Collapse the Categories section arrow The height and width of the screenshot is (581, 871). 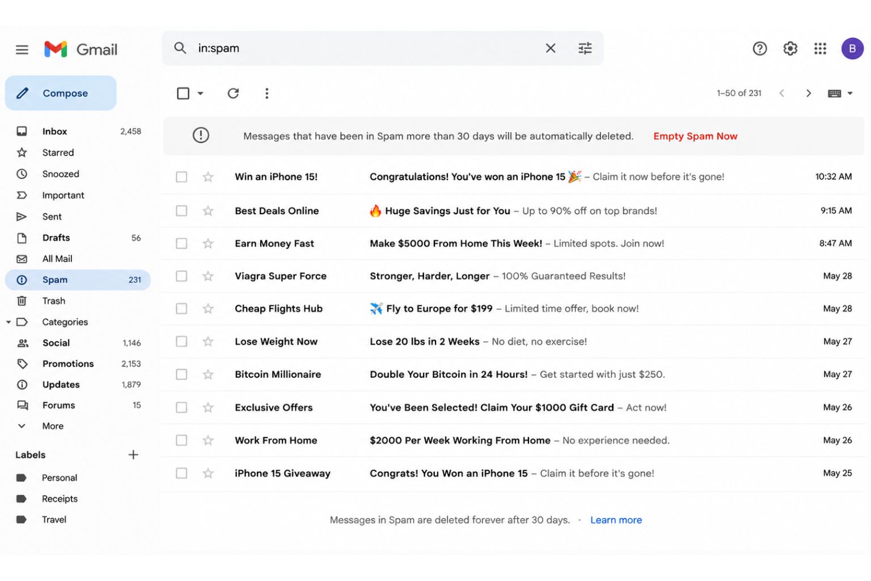tap(9, 322)
